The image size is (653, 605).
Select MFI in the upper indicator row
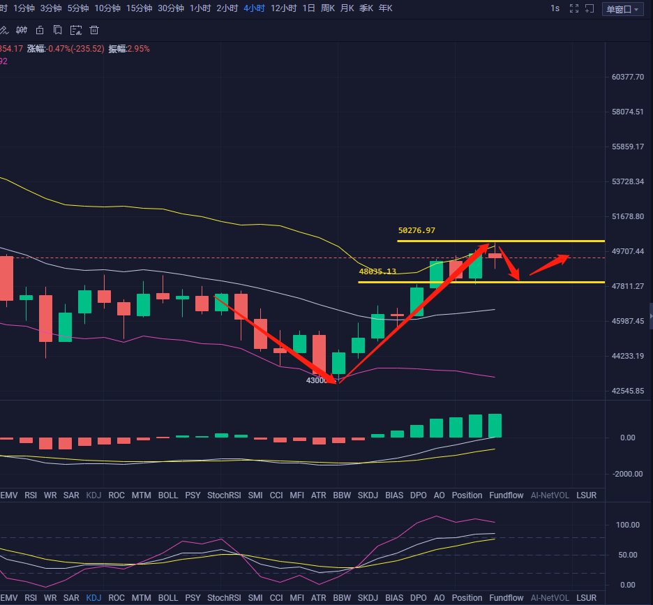tap(297, 495)
